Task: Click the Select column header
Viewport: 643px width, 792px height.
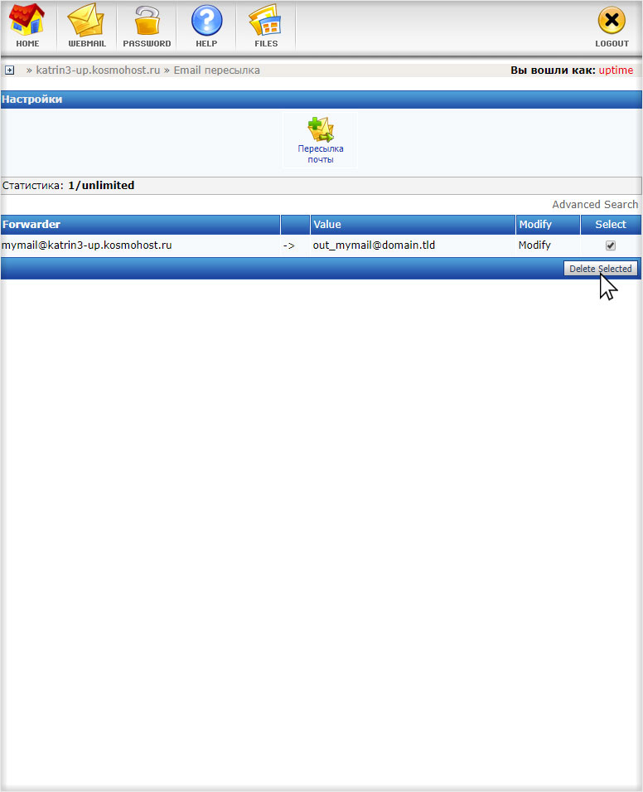Action: [x=610, y=224]
